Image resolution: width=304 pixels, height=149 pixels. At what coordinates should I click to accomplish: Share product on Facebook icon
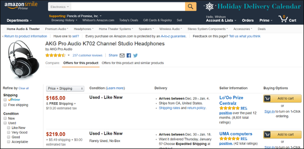129,55
